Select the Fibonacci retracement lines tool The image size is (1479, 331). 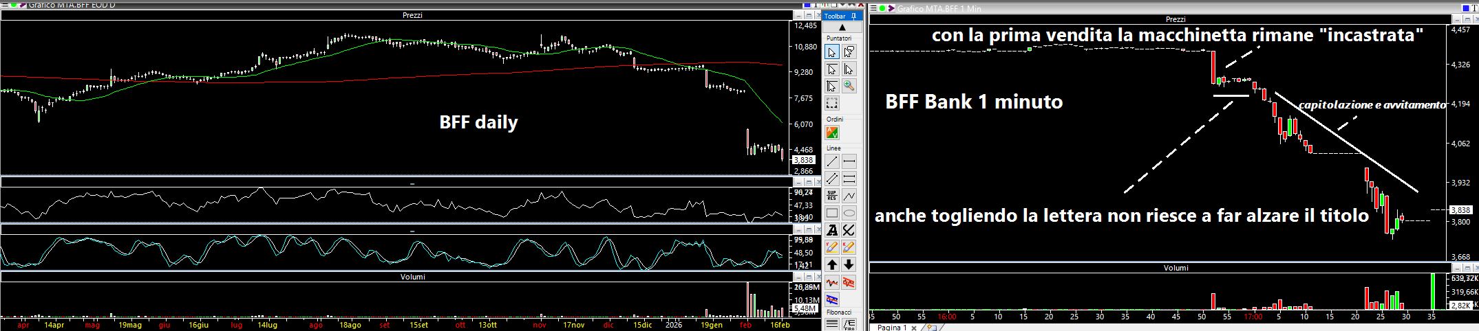(832, 324)
